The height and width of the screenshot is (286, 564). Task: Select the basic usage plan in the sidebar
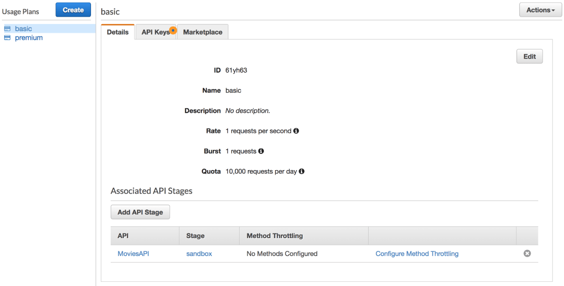23,29
